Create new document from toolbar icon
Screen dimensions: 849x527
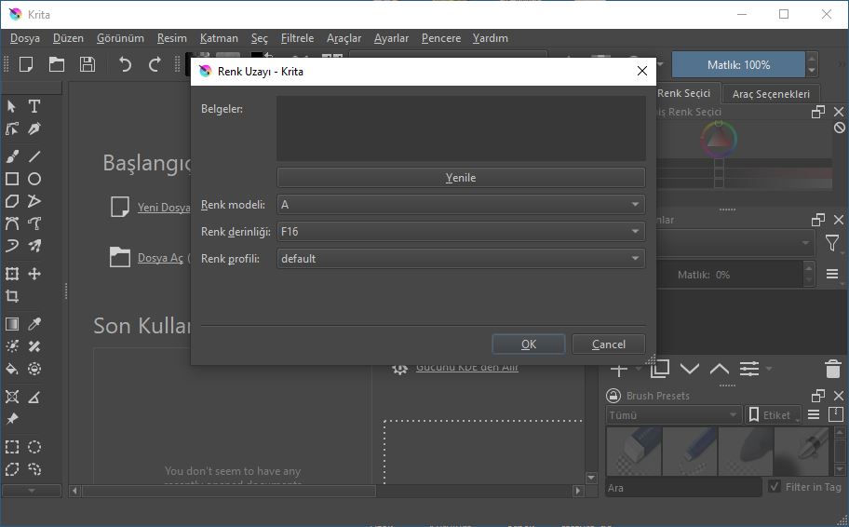[26, 64]
